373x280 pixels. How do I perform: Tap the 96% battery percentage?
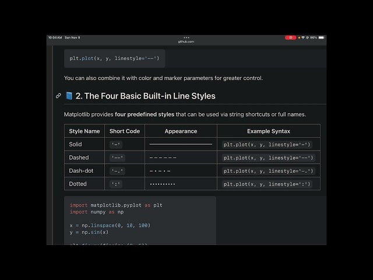pyautogui.click(x=314, y=37)
